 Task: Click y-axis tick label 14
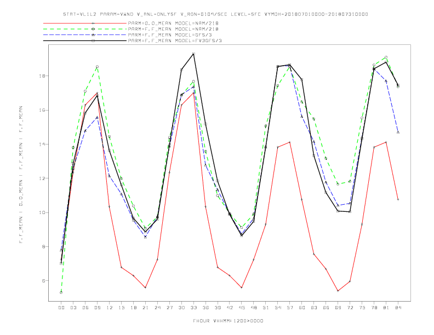pyautogui.click(x=42, y=145)
